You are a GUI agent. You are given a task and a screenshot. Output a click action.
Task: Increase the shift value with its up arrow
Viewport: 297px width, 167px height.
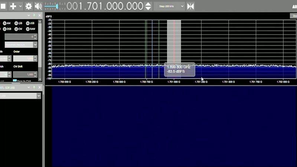point(35,35)
